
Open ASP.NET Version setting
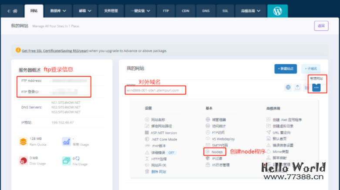pos(164,133)
